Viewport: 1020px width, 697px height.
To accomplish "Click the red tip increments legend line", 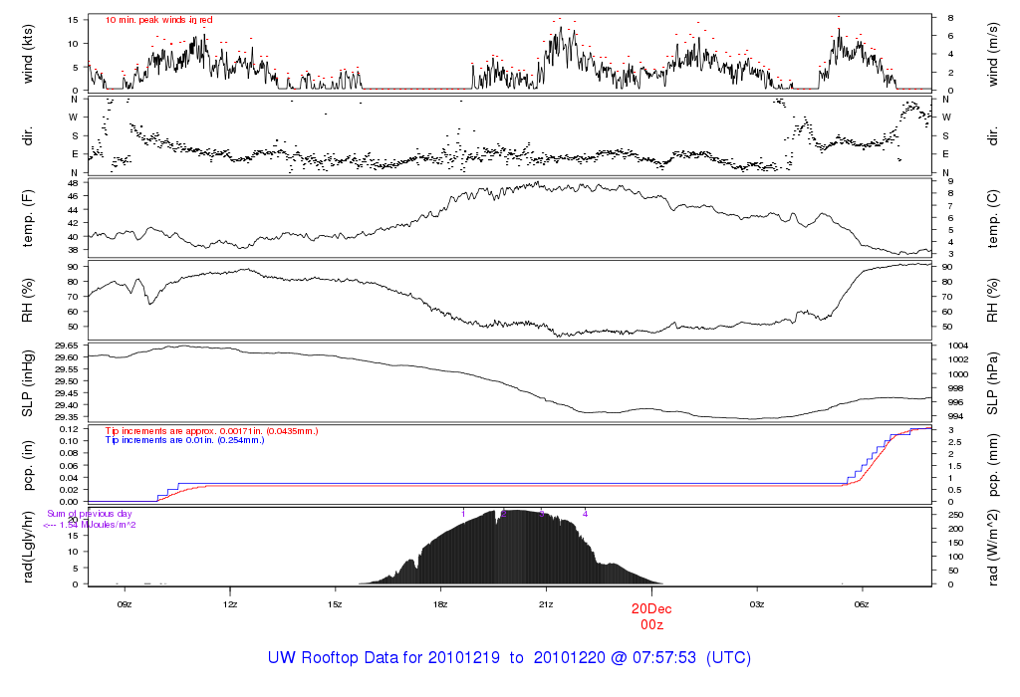I will click(211, 430).
